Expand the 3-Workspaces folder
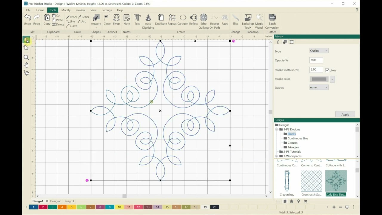The image size is (382, 215). point(277,156)
